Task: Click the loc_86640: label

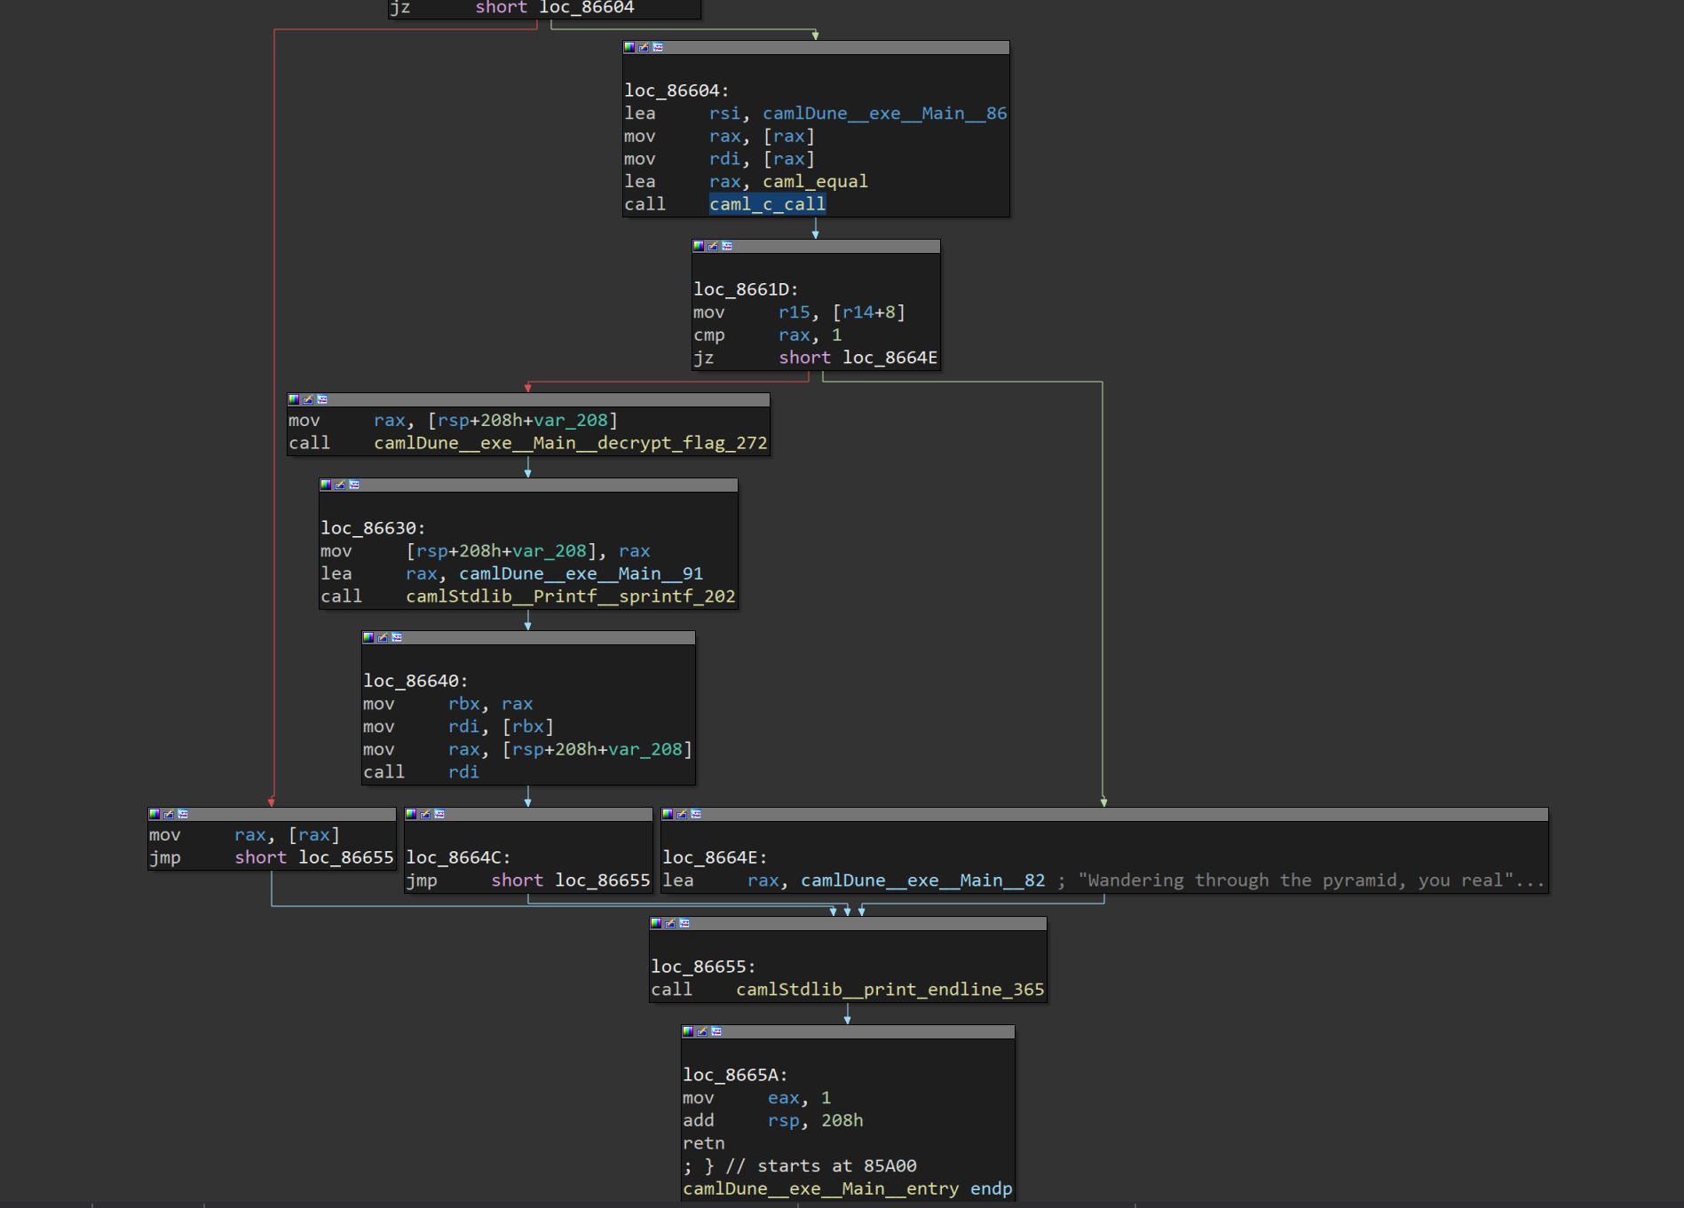Action: (415, 681)
